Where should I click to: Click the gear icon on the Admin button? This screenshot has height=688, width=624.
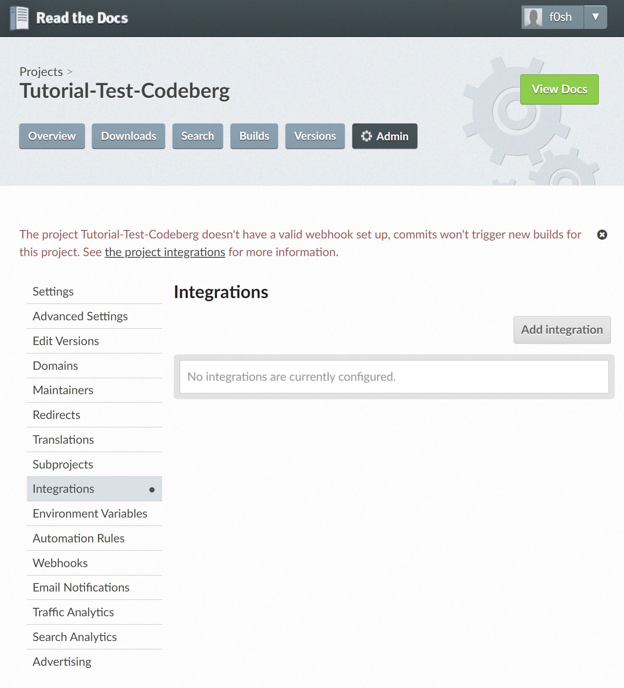click(367, 136)
